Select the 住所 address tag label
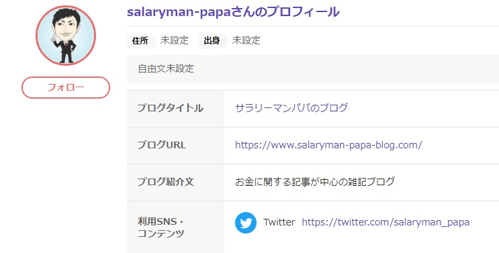The height and width of the screenshot is (253, 499). coord(140,41)
